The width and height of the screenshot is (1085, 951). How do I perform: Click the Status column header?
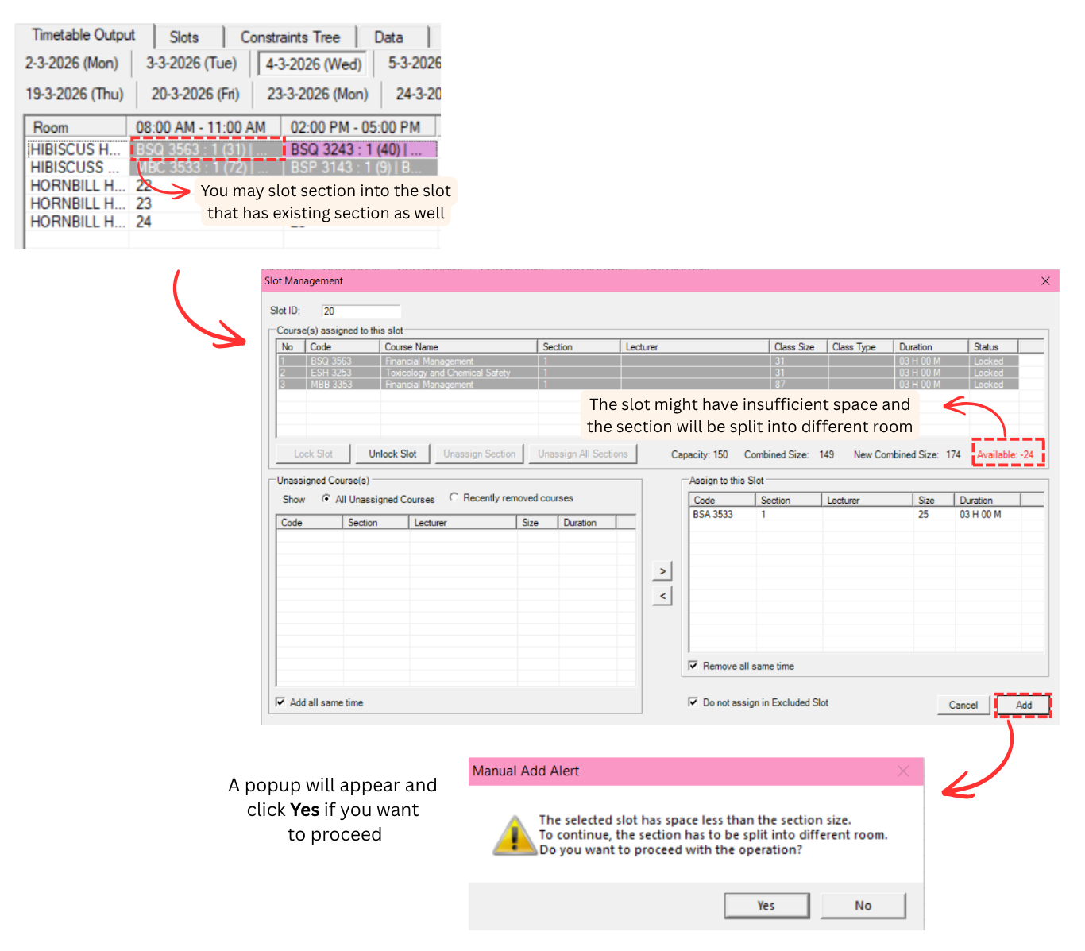point(993,347)
